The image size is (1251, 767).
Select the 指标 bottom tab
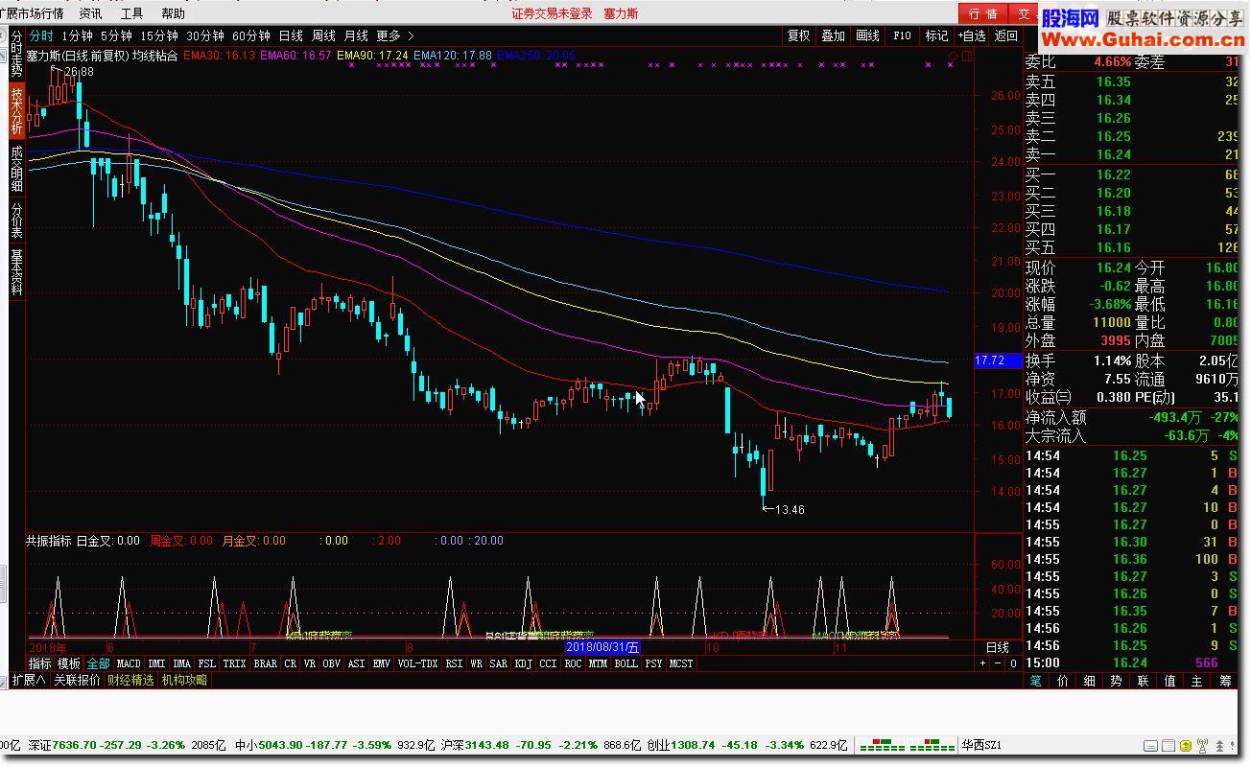coord(39,663)
